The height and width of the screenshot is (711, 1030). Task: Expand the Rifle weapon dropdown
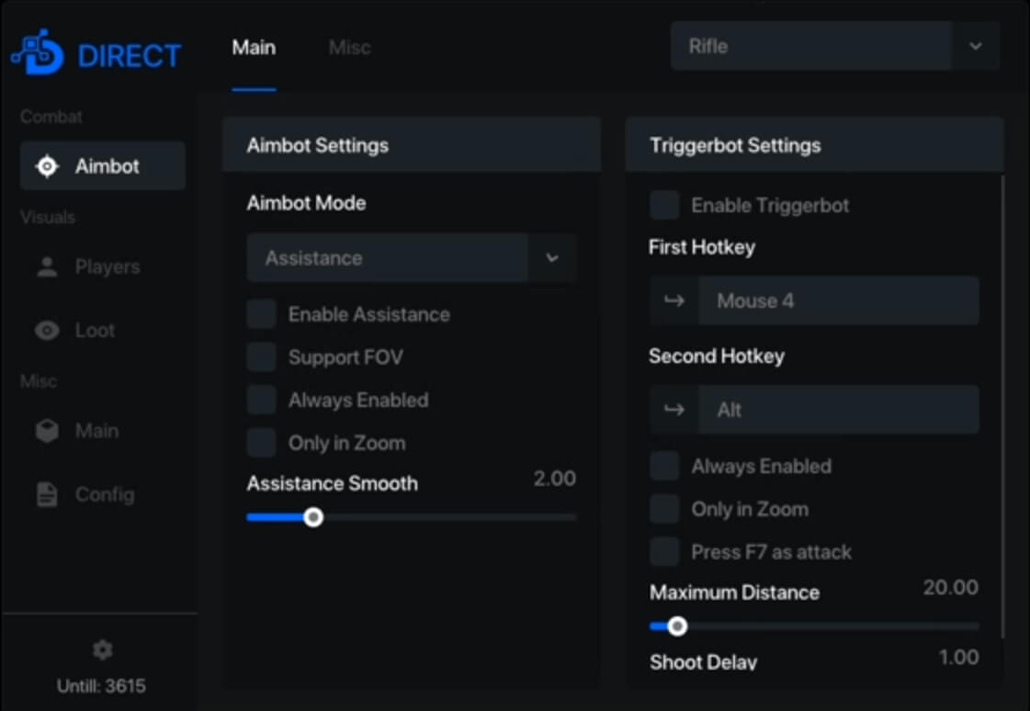pyautogui.click(x=975, y=47)
